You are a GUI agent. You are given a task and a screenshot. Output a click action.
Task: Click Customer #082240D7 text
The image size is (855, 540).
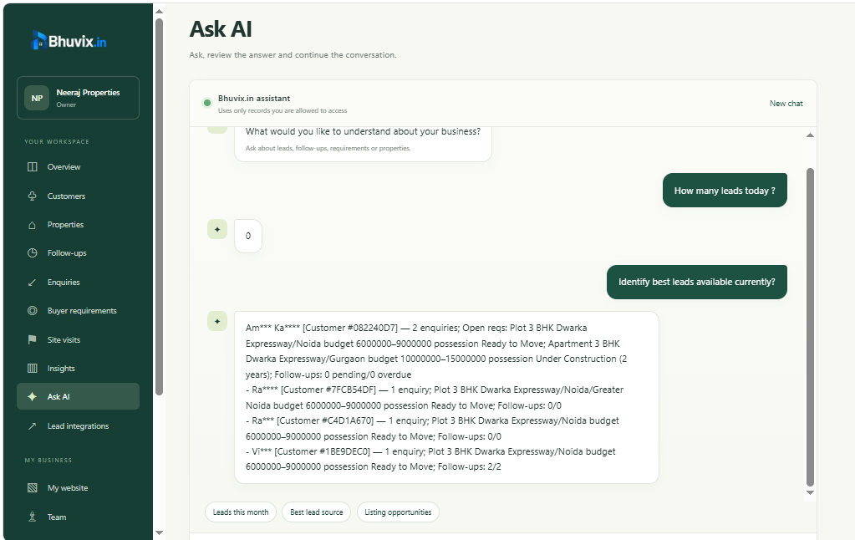point(350,328)
